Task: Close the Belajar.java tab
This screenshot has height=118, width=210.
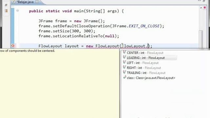Action: 37,2
